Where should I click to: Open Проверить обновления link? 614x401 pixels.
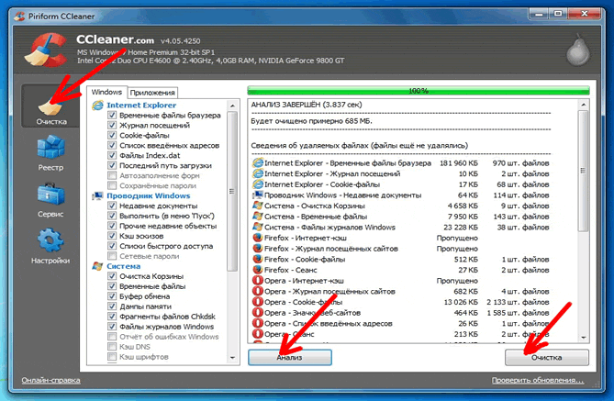pos(538,380)
